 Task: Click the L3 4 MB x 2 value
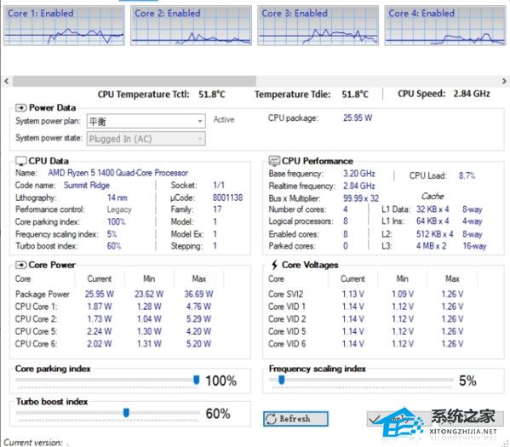click(x=432, y=245)
